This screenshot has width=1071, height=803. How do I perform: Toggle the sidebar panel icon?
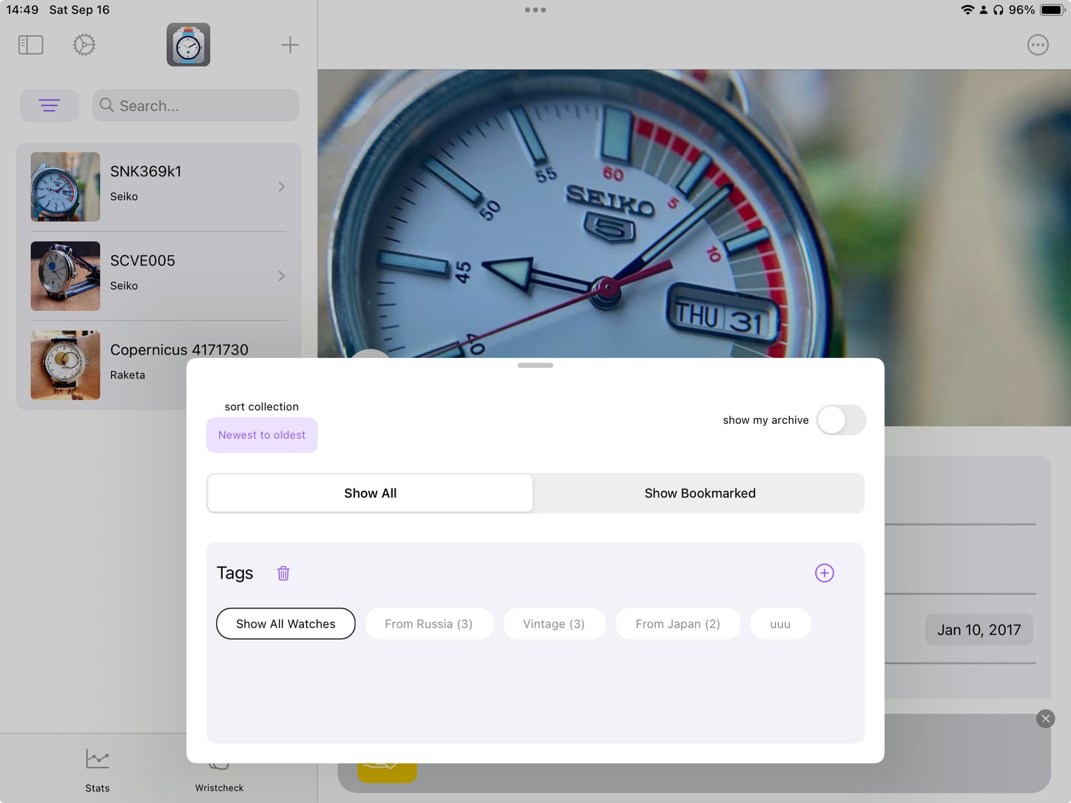[31, 45]
